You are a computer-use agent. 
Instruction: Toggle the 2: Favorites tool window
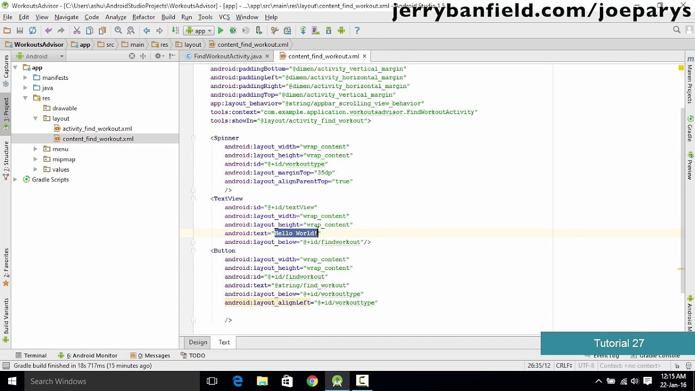coord(6,267)
